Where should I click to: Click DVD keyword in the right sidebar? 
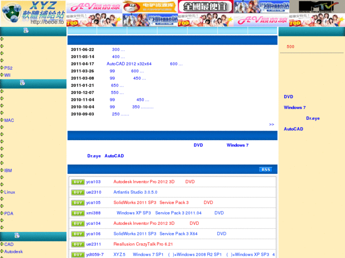tap(288, 97)
